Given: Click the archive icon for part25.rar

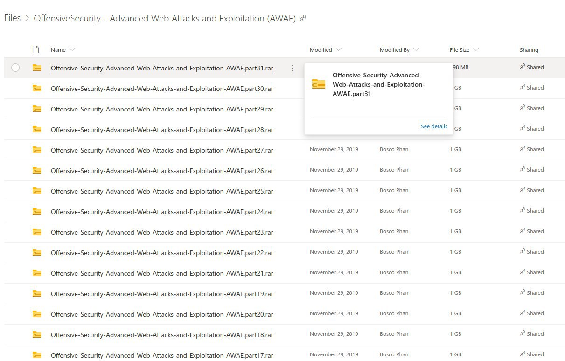Looking at the screenshot, I should (x=37, y=191).
